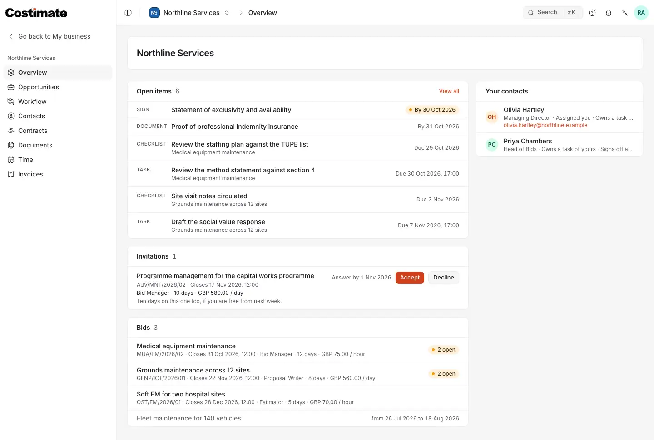Click the Search field
This screenshot has width=654, height=440.
pos(553,13)
